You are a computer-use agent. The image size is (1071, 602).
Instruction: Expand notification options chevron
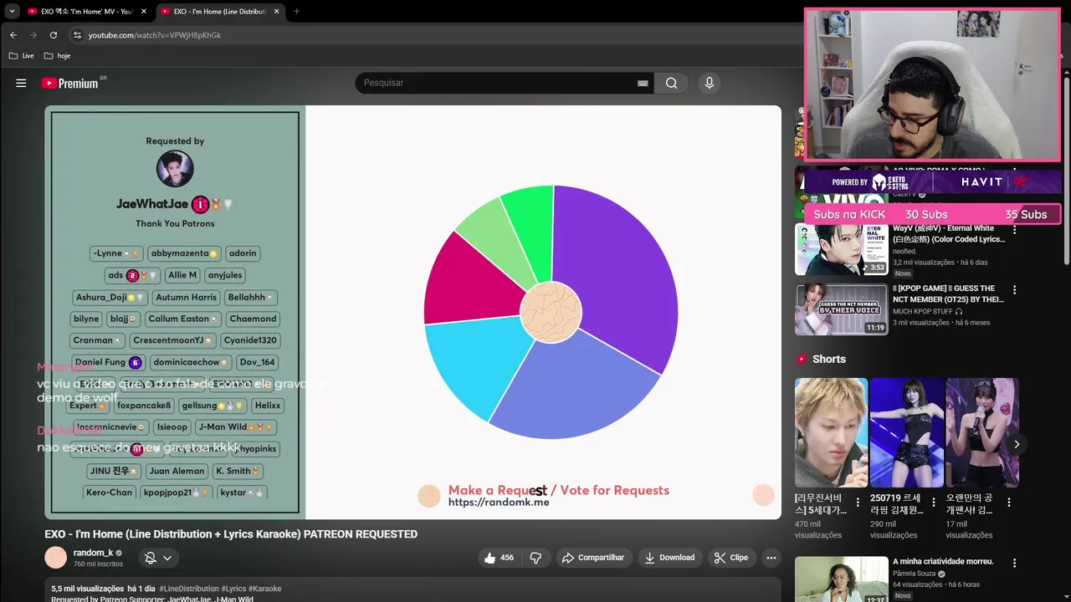pyautogui.click(x=167, y=558)
